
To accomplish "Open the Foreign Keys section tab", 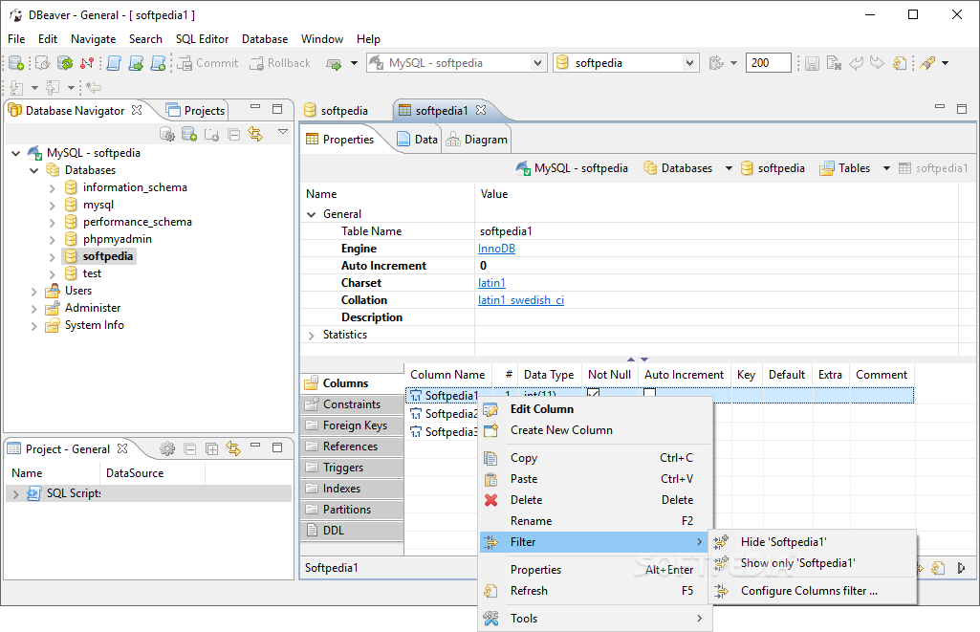I will (x=352, y=425).
